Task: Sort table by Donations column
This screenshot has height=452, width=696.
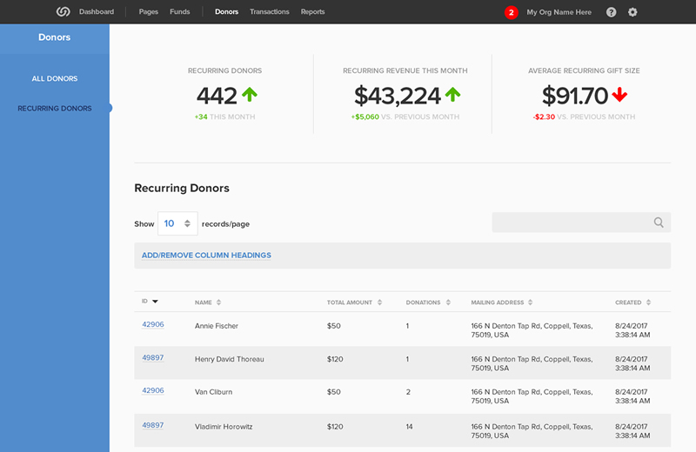Action: tap(448, 302)
